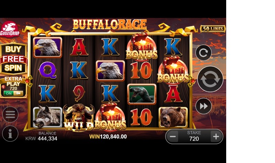Click the 50 Lines badge
The height and width of the screenshot is (163, 275).
click(x=213, y=29)
